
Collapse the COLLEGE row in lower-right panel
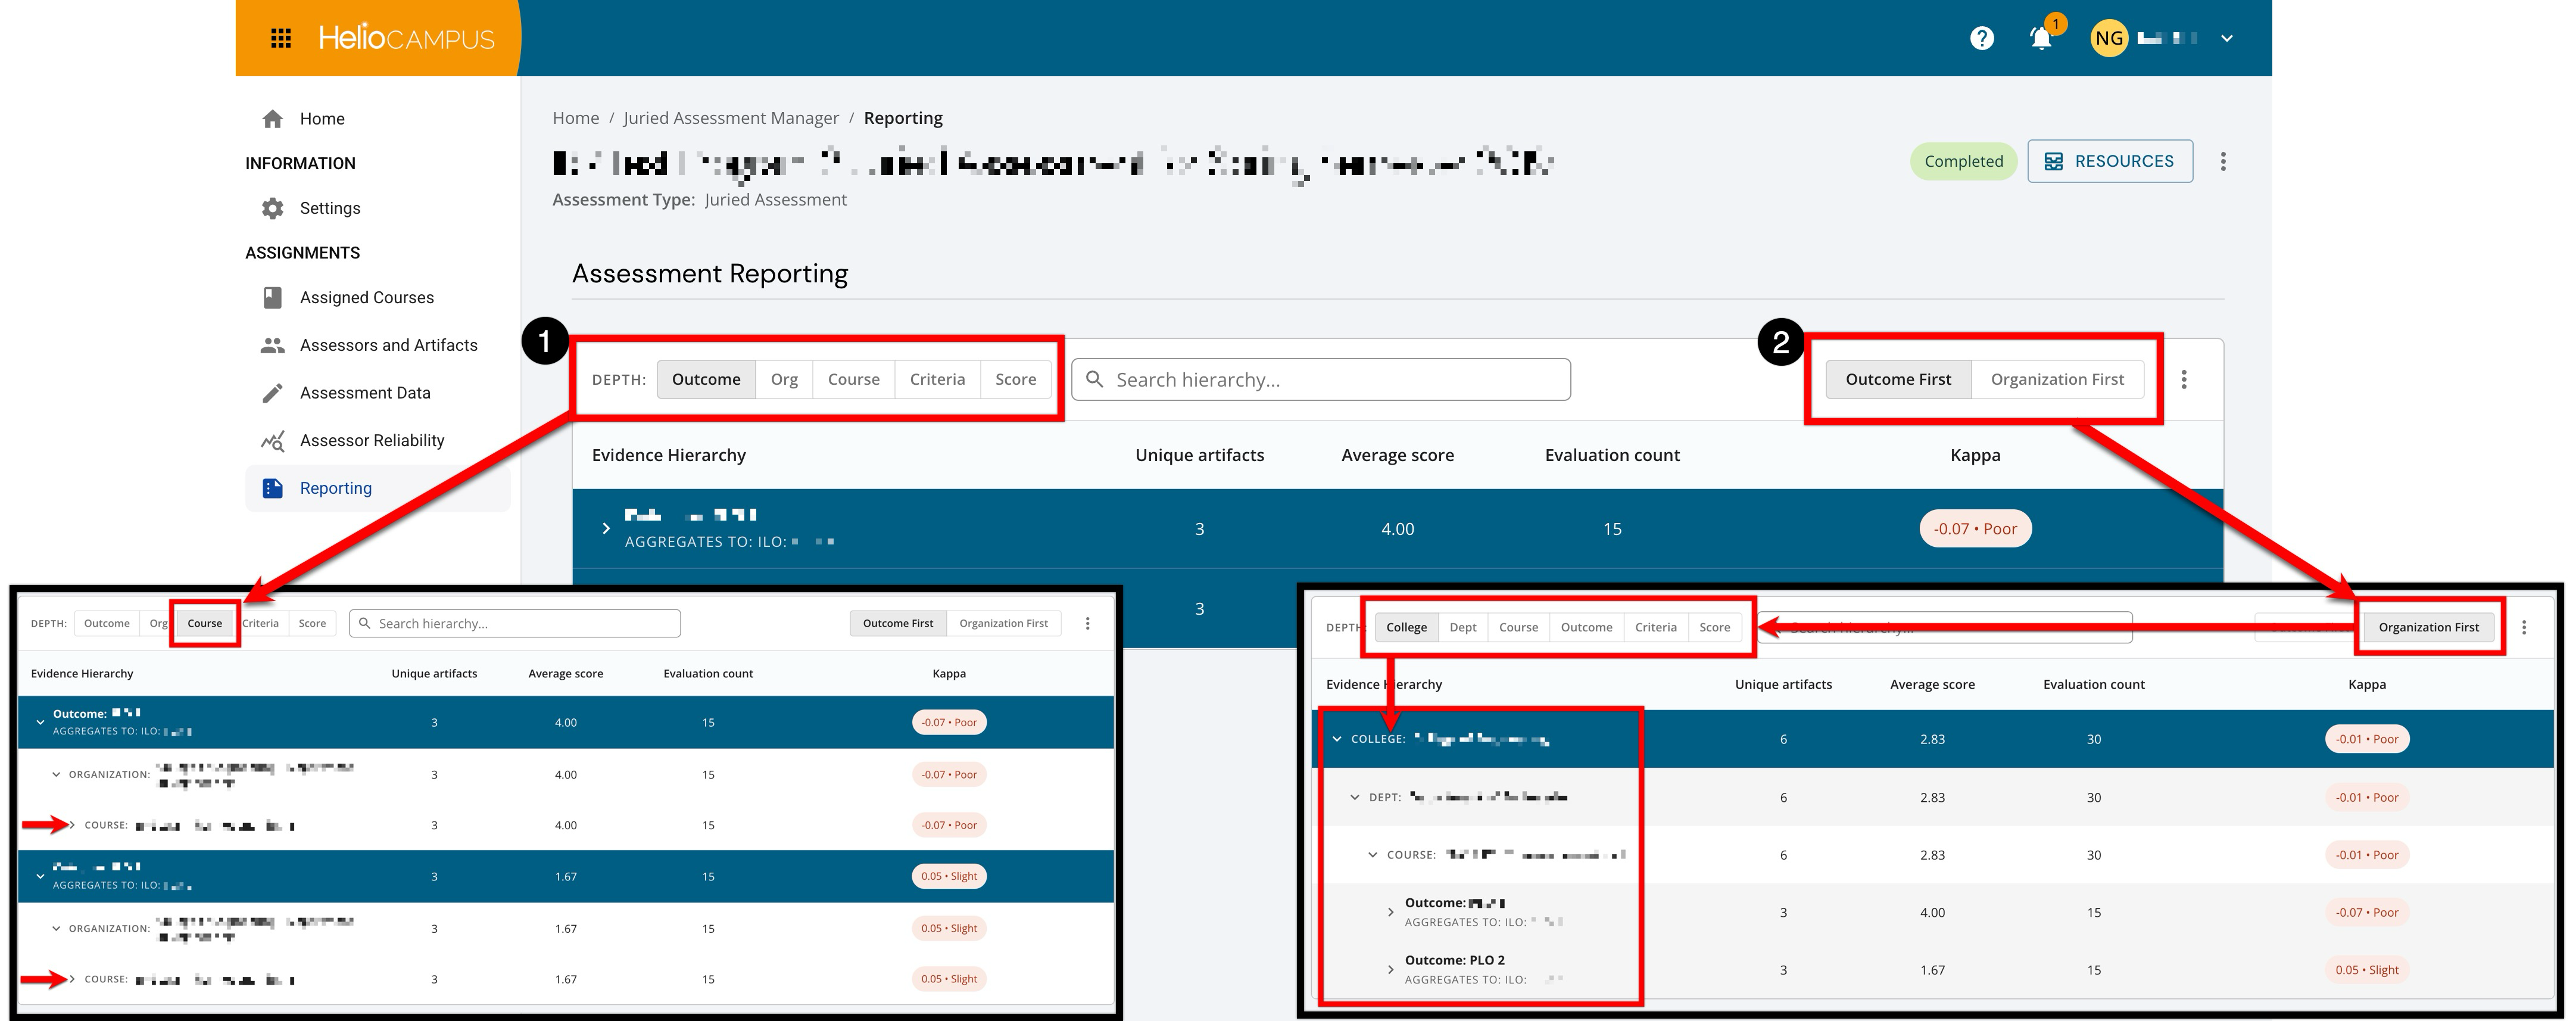[x=1337, y=739]
